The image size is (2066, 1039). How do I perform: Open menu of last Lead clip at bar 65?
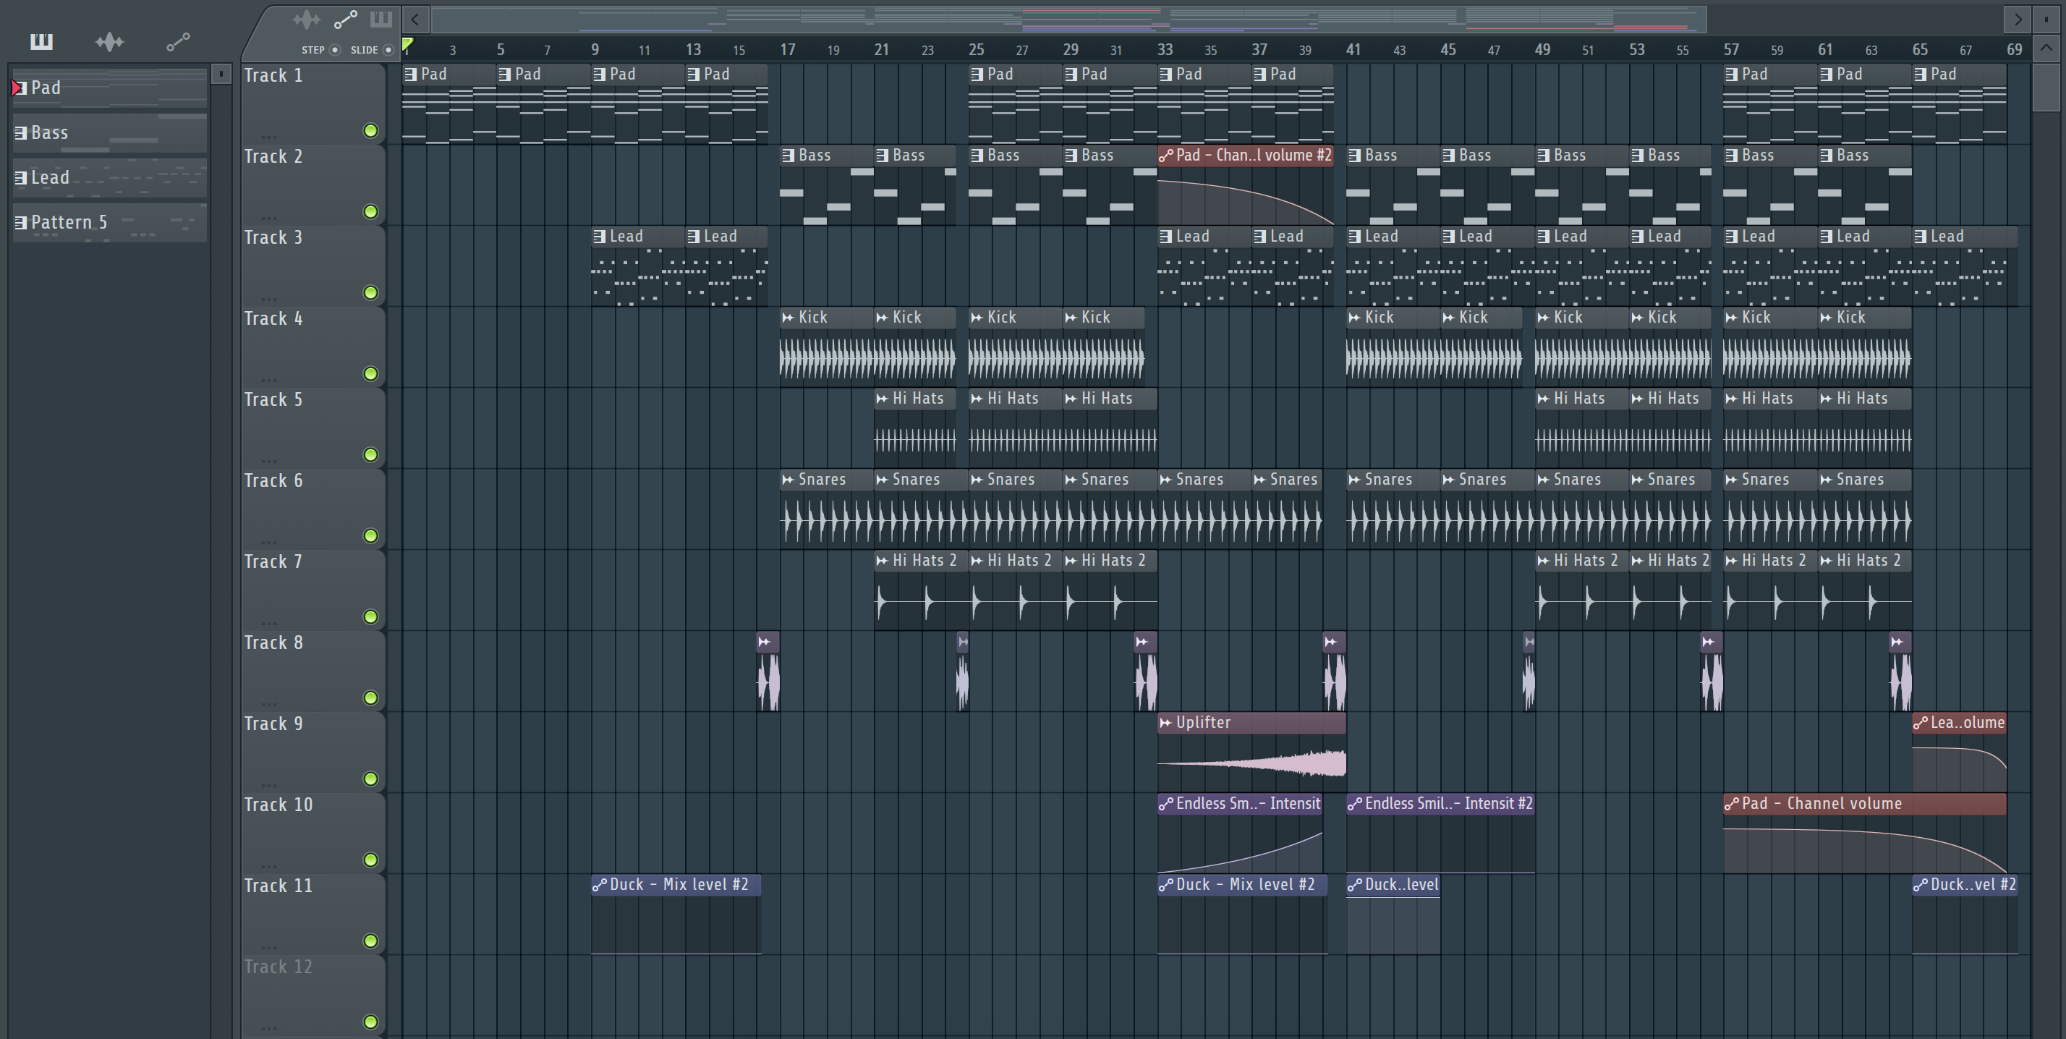tap(1920, 237)
